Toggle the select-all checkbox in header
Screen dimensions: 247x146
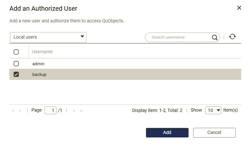click(16, 52)
